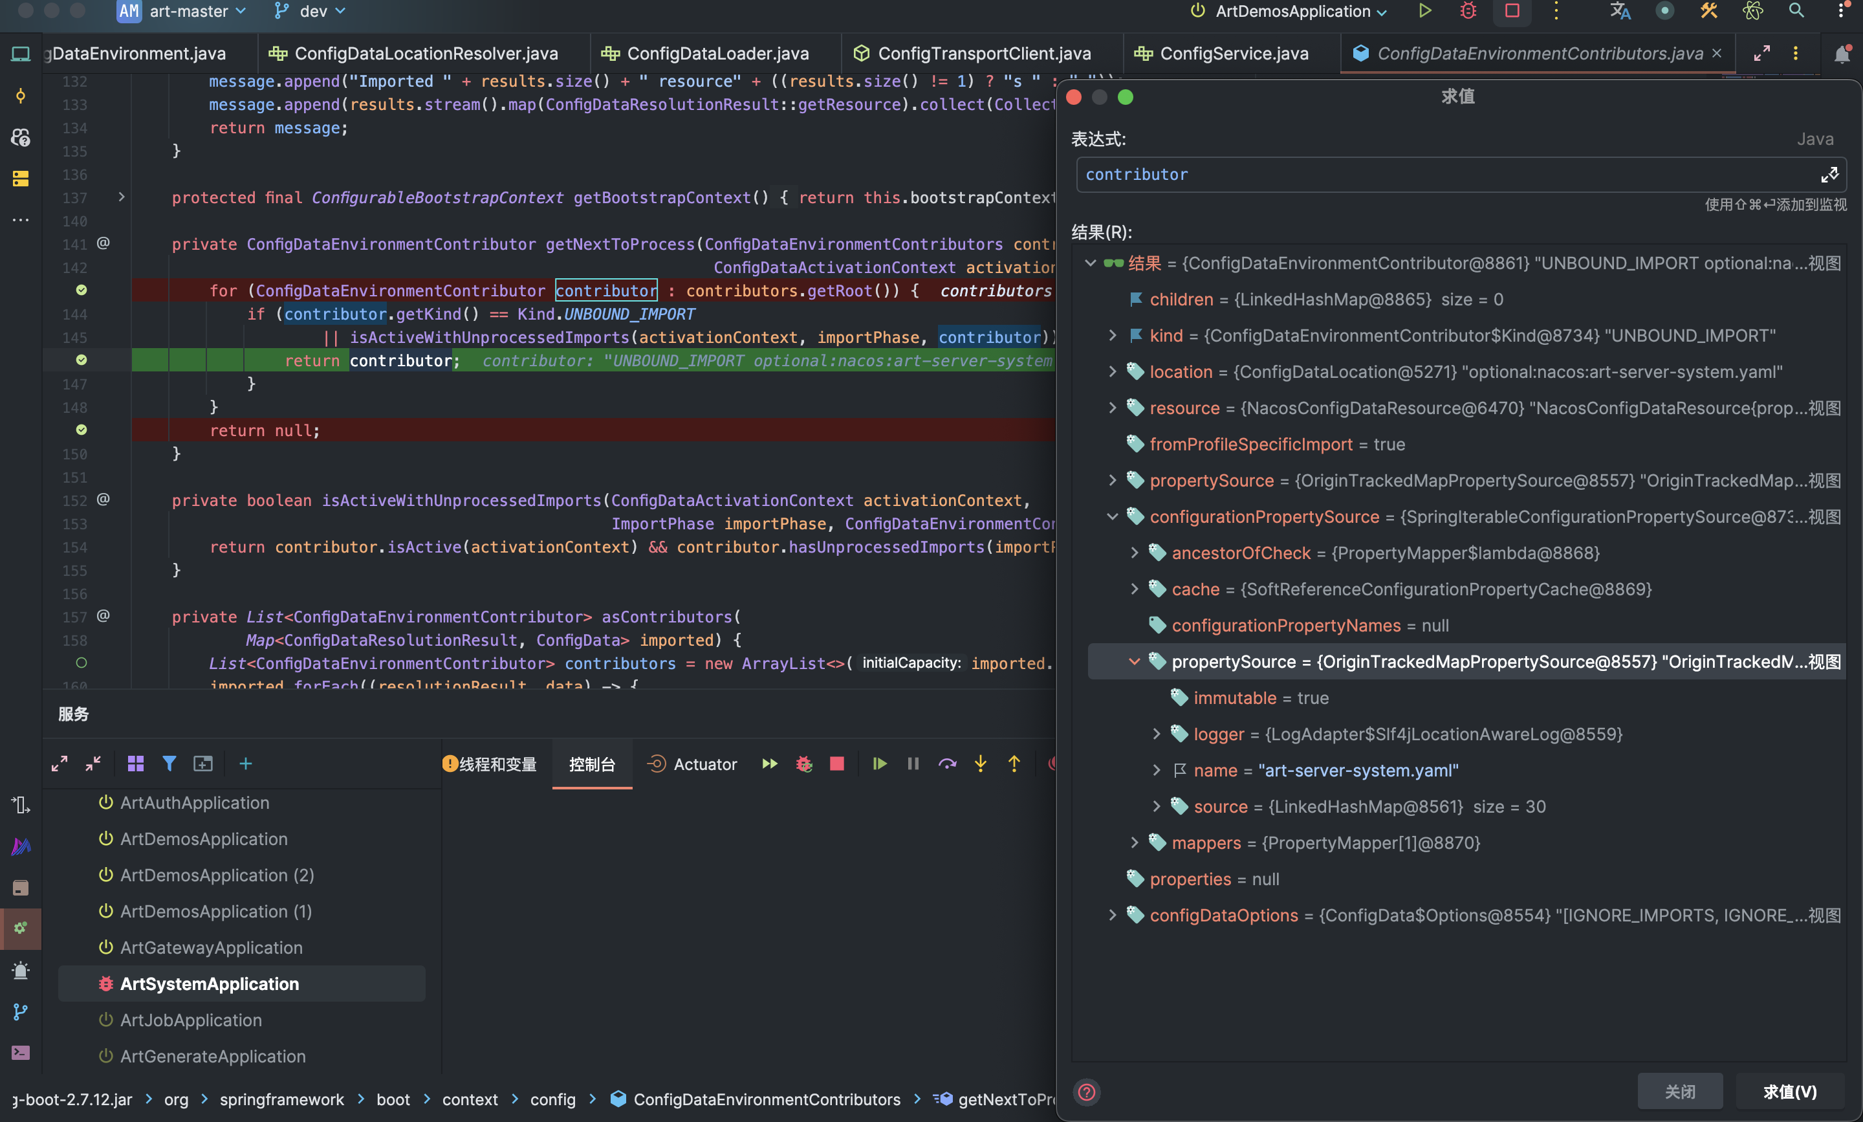1863x1122 pixels.
Task: Switch to the 控制台 console tab
Action: click(592, 764)
